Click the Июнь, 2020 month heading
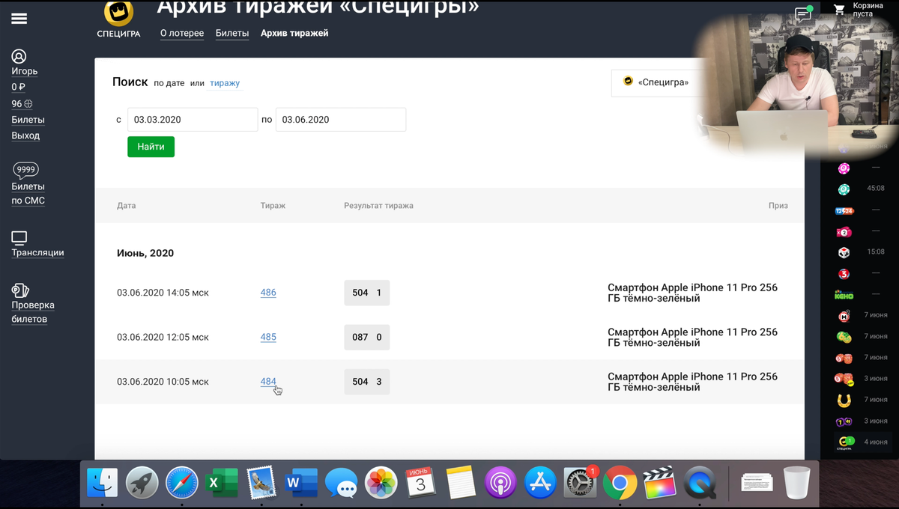This screenshot has width=899, height=509. [145, 253]
